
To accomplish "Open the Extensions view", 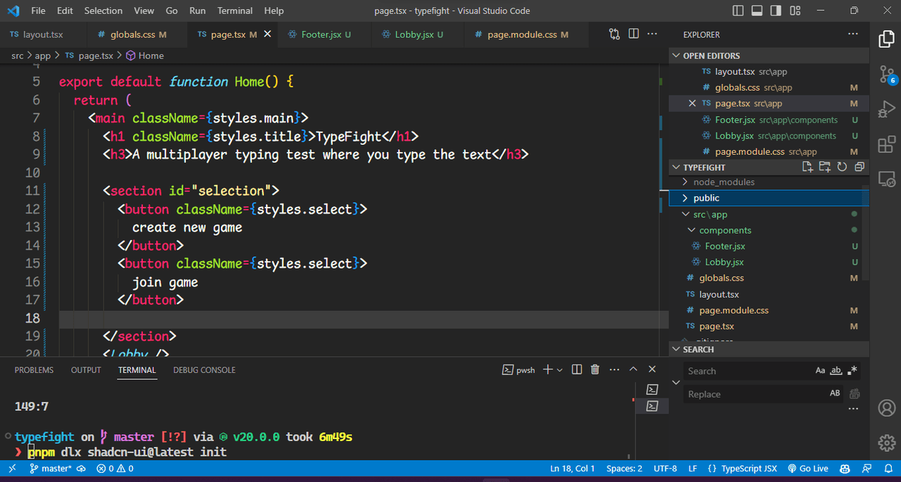I will point(886,145).
